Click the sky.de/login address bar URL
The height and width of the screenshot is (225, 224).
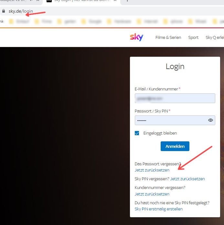21,11
